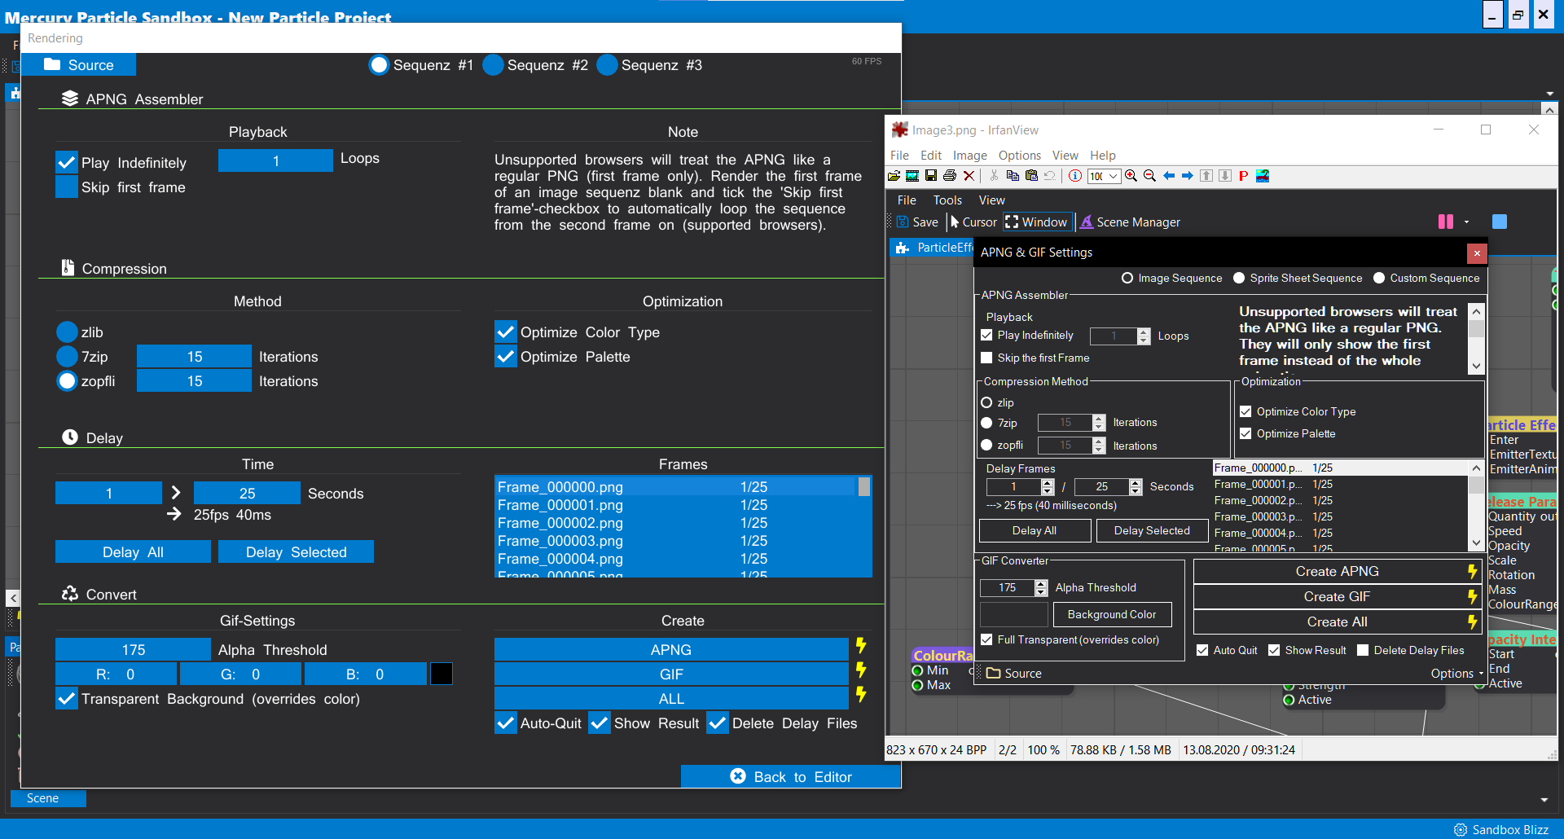The width and height of the screenshot is (1564, 839).
Task: Click the Alpha Threshold 175 spinner arrows
Action: click(1041, 587)
